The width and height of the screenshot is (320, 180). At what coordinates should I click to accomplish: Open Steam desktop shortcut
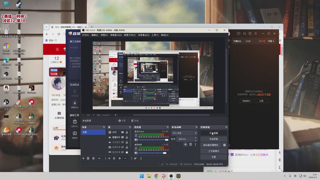tap(19, 5)
